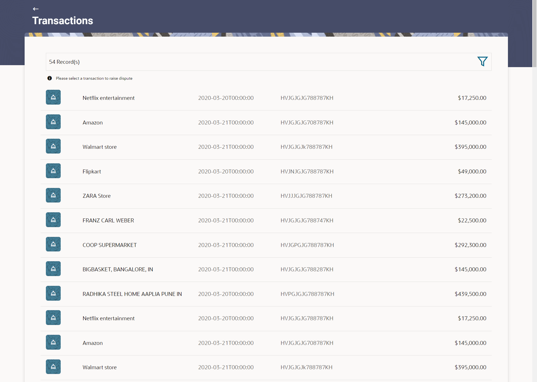Click the ZARA Store transaction icon

53,195
